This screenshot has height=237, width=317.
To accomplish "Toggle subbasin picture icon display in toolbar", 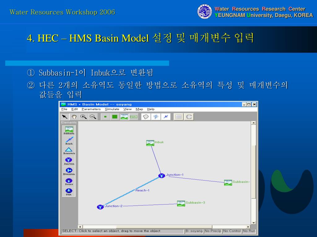I will (124, 117).
